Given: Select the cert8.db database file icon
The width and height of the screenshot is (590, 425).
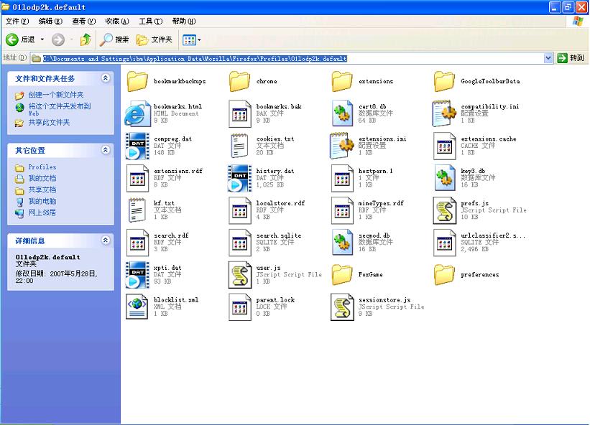Looking at the screenshot, I should [x=342, y=113].
